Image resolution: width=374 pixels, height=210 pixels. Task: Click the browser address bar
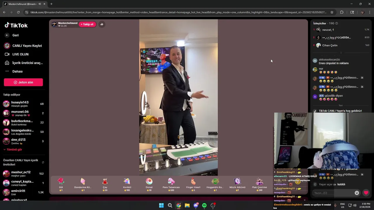point(178,12)
